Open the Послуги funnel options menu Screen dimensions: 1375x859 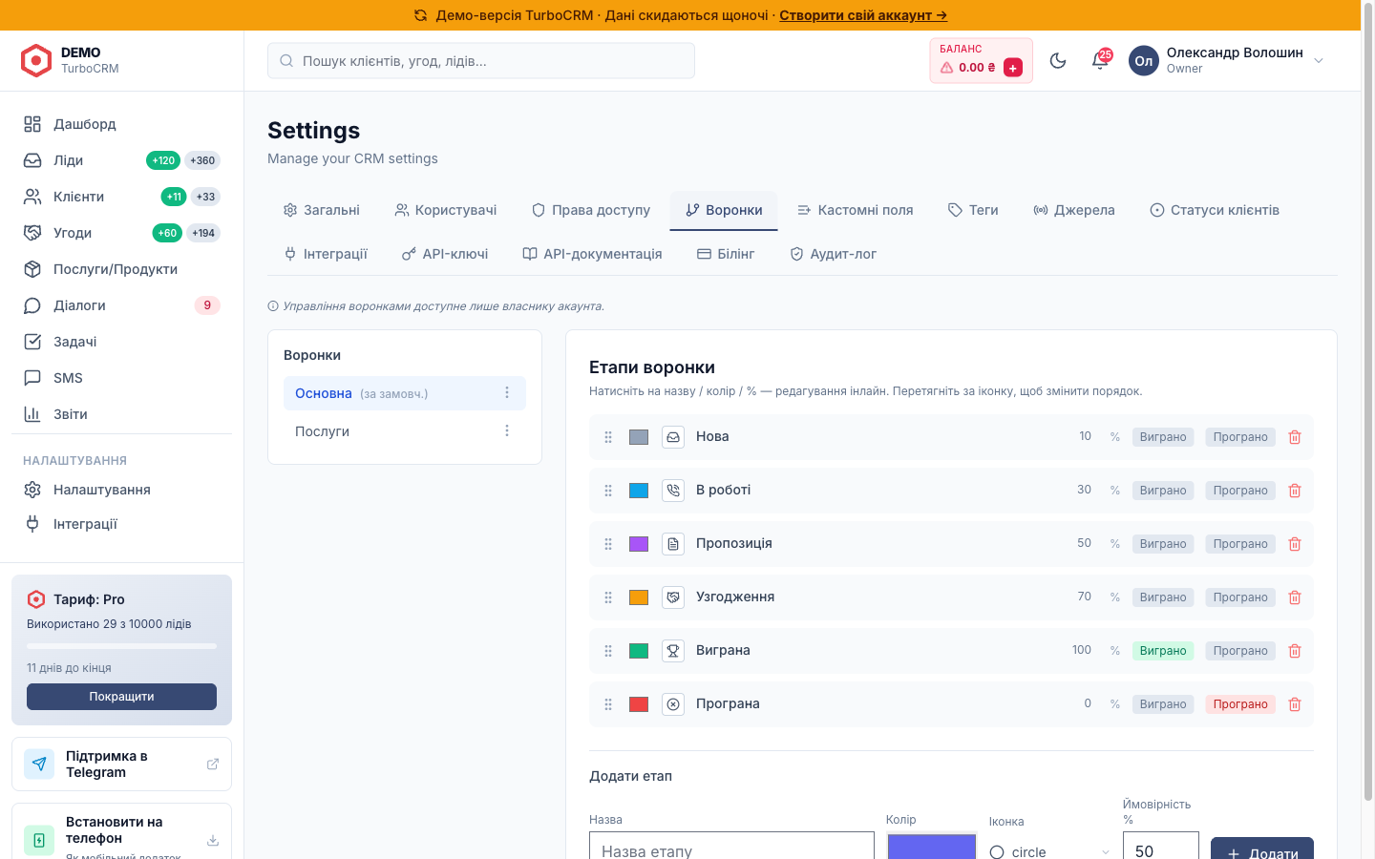pyautogui.click(x=507, y=431)
